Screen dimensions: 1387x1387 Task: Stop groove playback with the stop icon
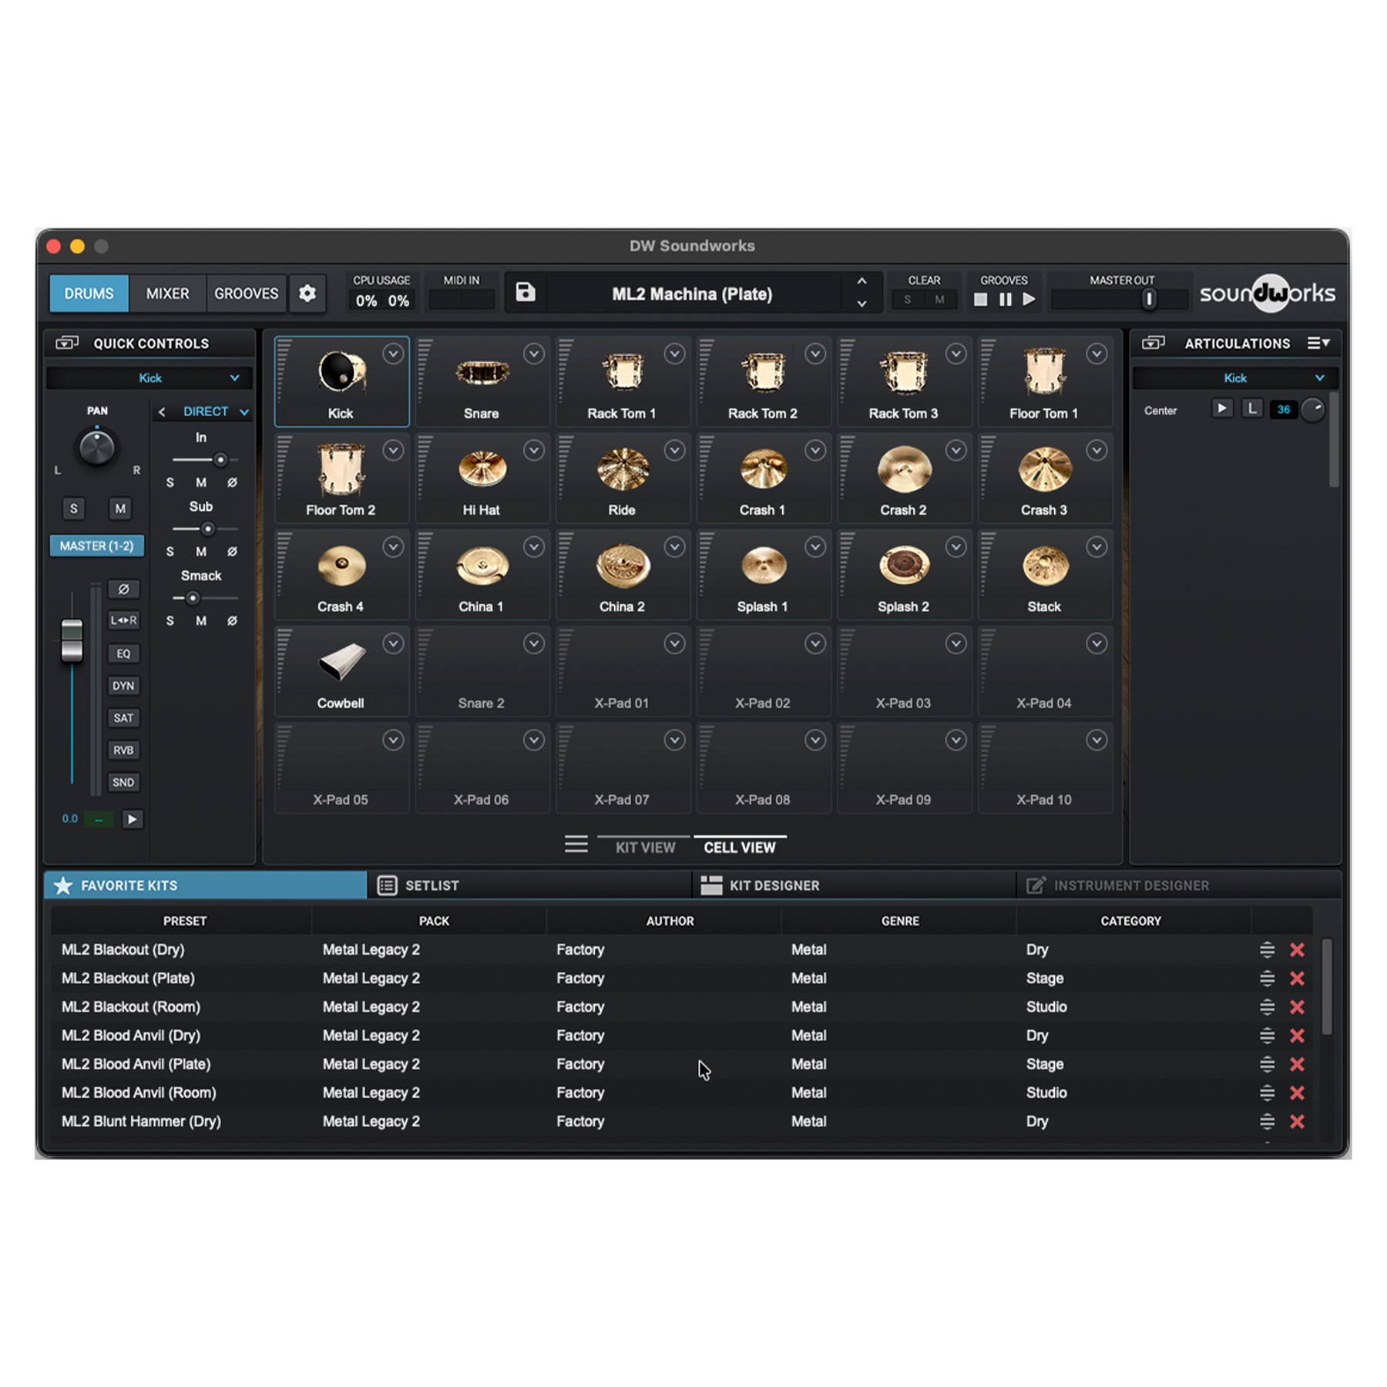pos(980,300)
